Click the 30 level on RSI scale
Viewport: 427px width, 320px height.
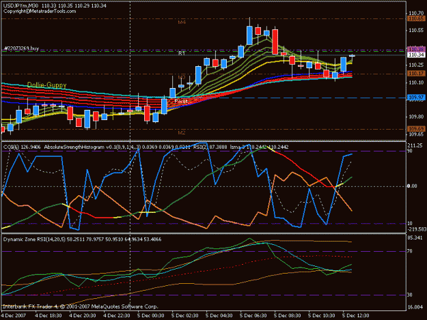(410, 295)
